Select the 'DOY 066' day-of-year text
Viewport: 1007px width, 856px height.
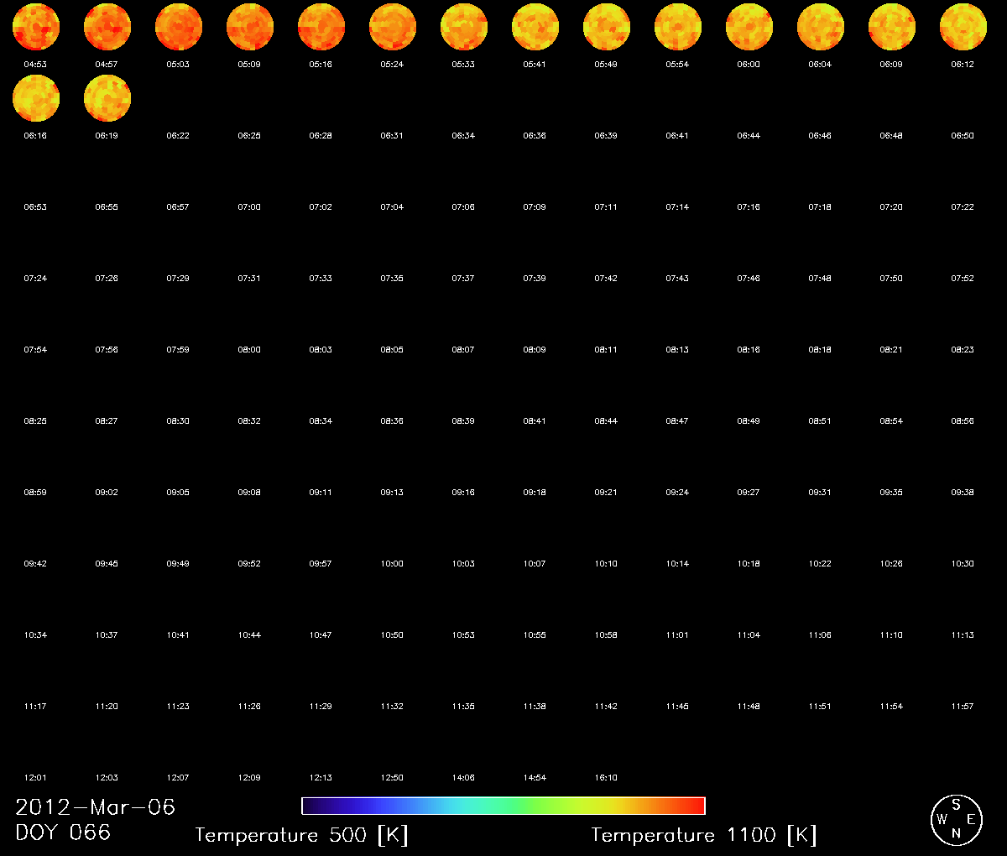coord(63,833)
